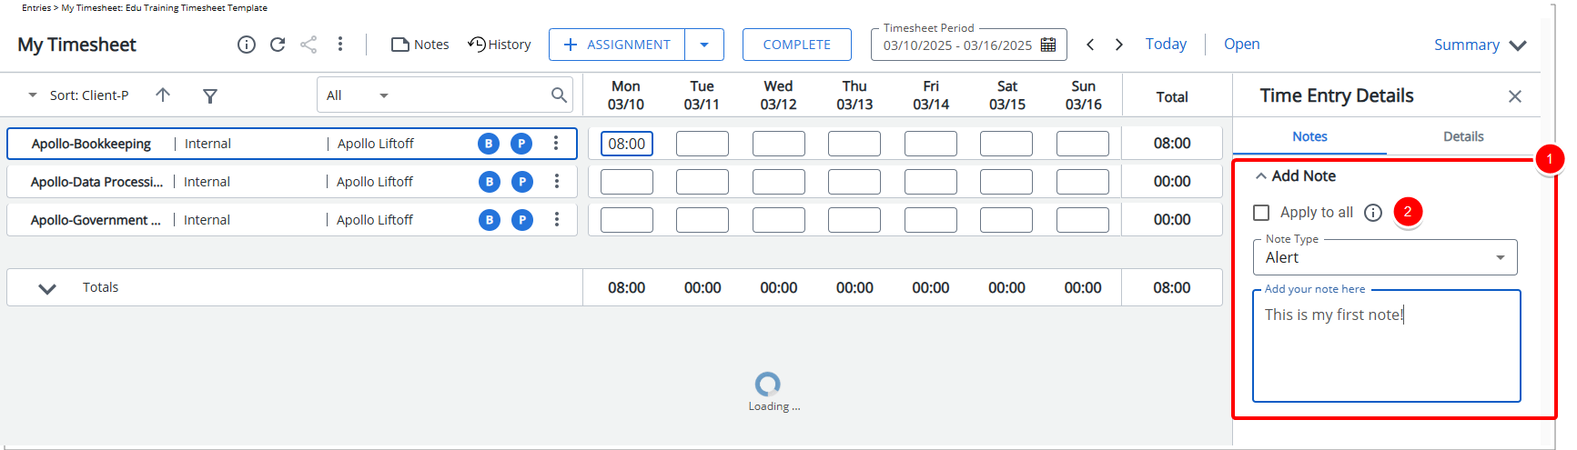This screenshot has height=450, width=1577.
Task: Switch to the Details tab
Action: tap(1463, 136)
